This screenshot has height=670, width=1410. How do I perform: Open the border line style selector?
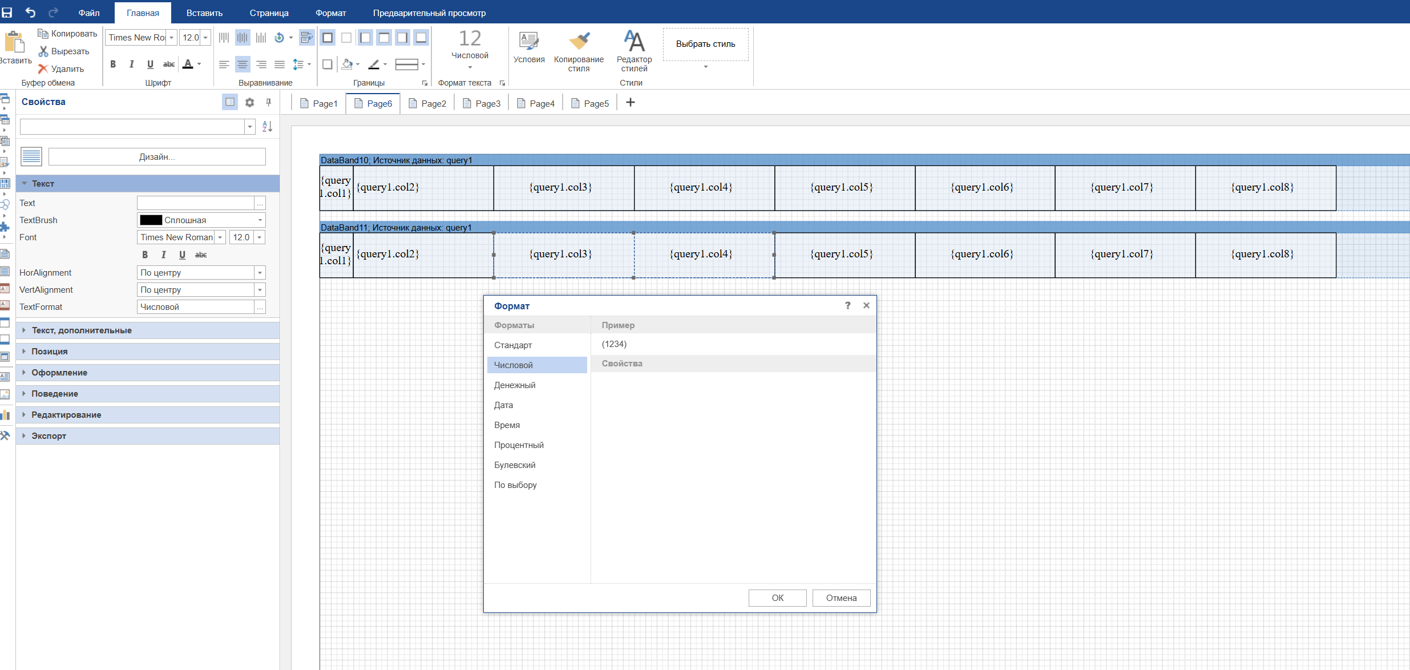coord(410,64)
